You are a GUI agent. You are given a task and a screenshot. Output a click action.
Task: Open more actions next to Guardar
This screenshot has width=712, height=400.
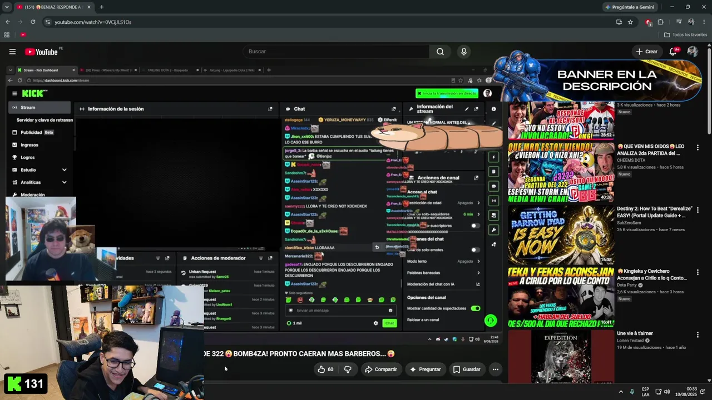tap(495, 369)
